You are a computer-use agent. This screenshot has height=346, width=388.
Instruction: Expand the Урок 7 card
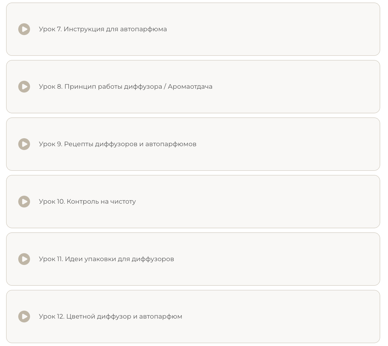(275, 29)
